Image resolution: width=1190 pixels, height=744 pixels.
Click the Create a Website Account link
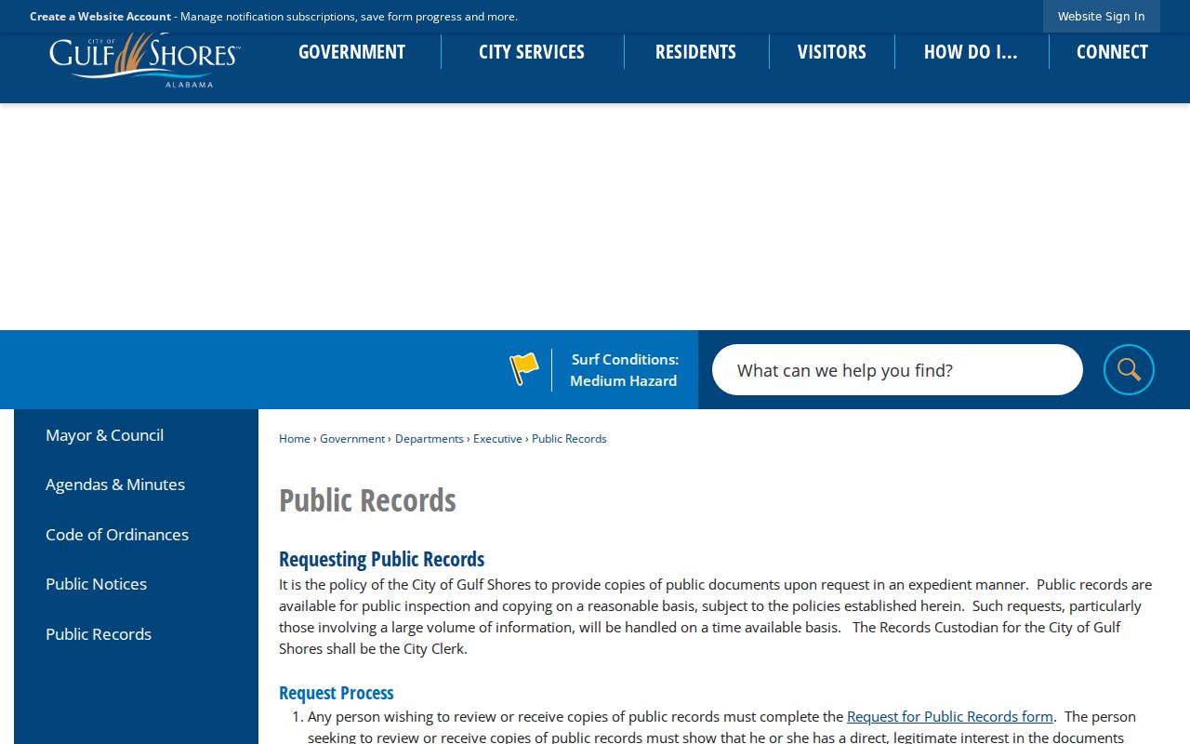(100, 16)
